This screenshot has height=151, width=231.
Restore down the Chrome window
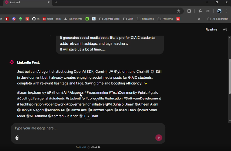click(x=217, y=2)
